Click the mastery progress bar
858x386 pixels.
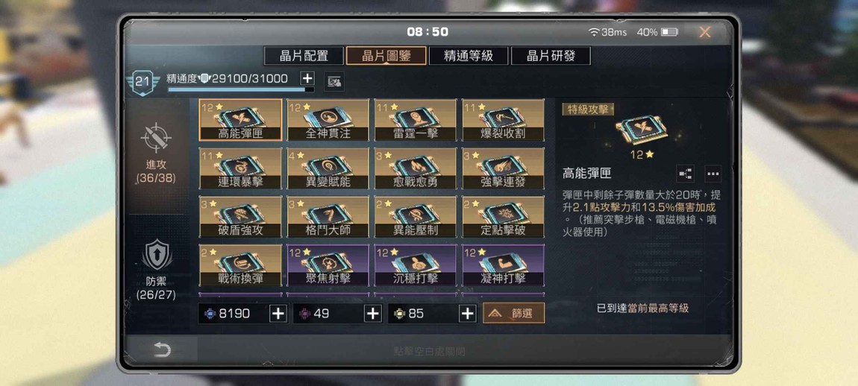click(x=241, y=89)
